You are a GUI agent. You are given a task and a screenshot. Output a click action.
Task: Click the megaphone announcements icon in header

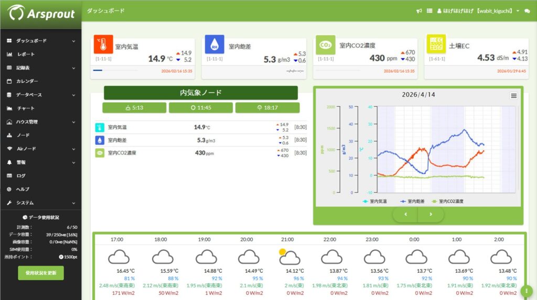tap(419, 10)
